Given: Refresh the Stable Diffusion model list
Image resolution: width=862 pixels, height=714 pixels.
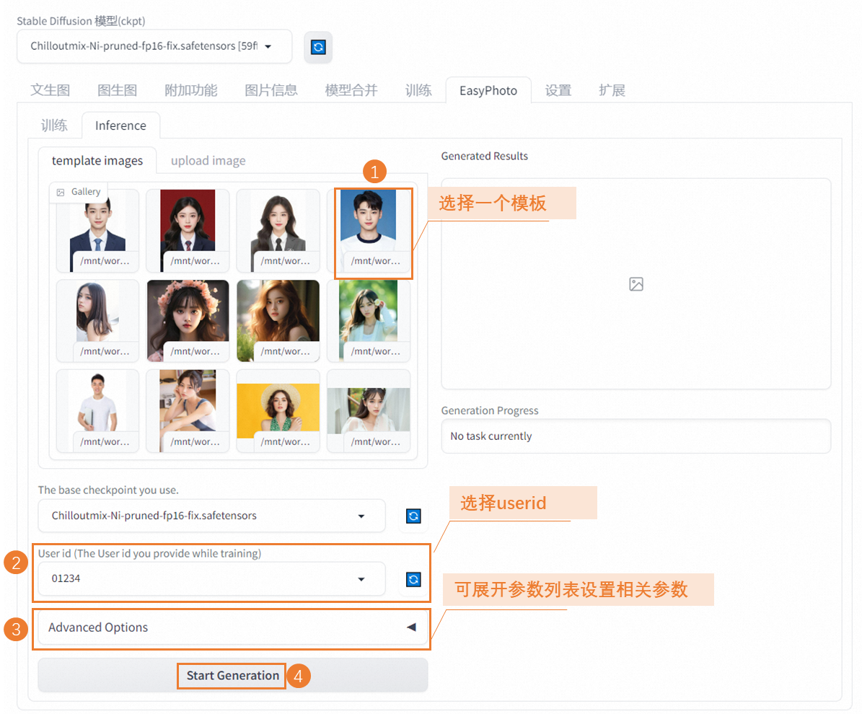Looking at the screenshot, I should pos(318,47).
